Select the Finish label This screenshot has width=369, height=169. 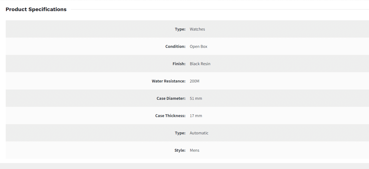(179, 64)
